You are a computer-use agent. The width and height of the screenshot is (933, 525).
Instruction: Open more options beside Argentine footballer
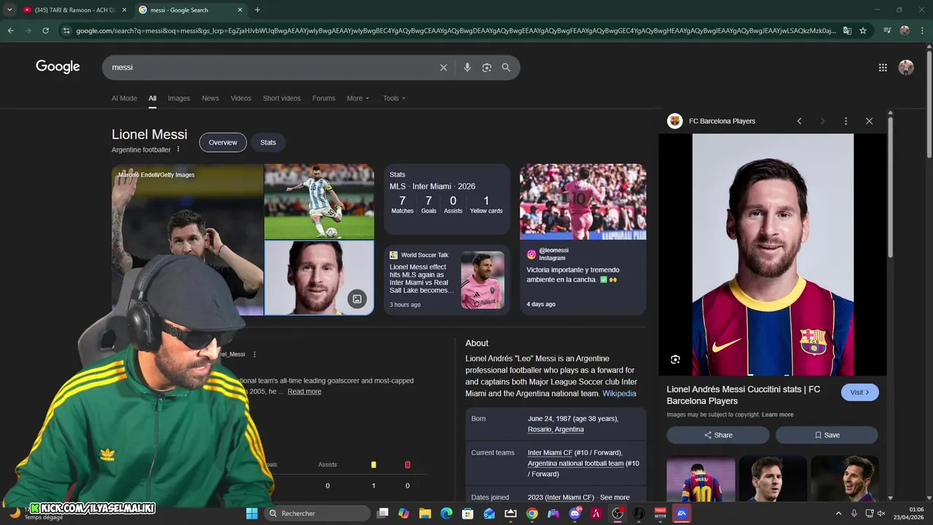point(178,149)
